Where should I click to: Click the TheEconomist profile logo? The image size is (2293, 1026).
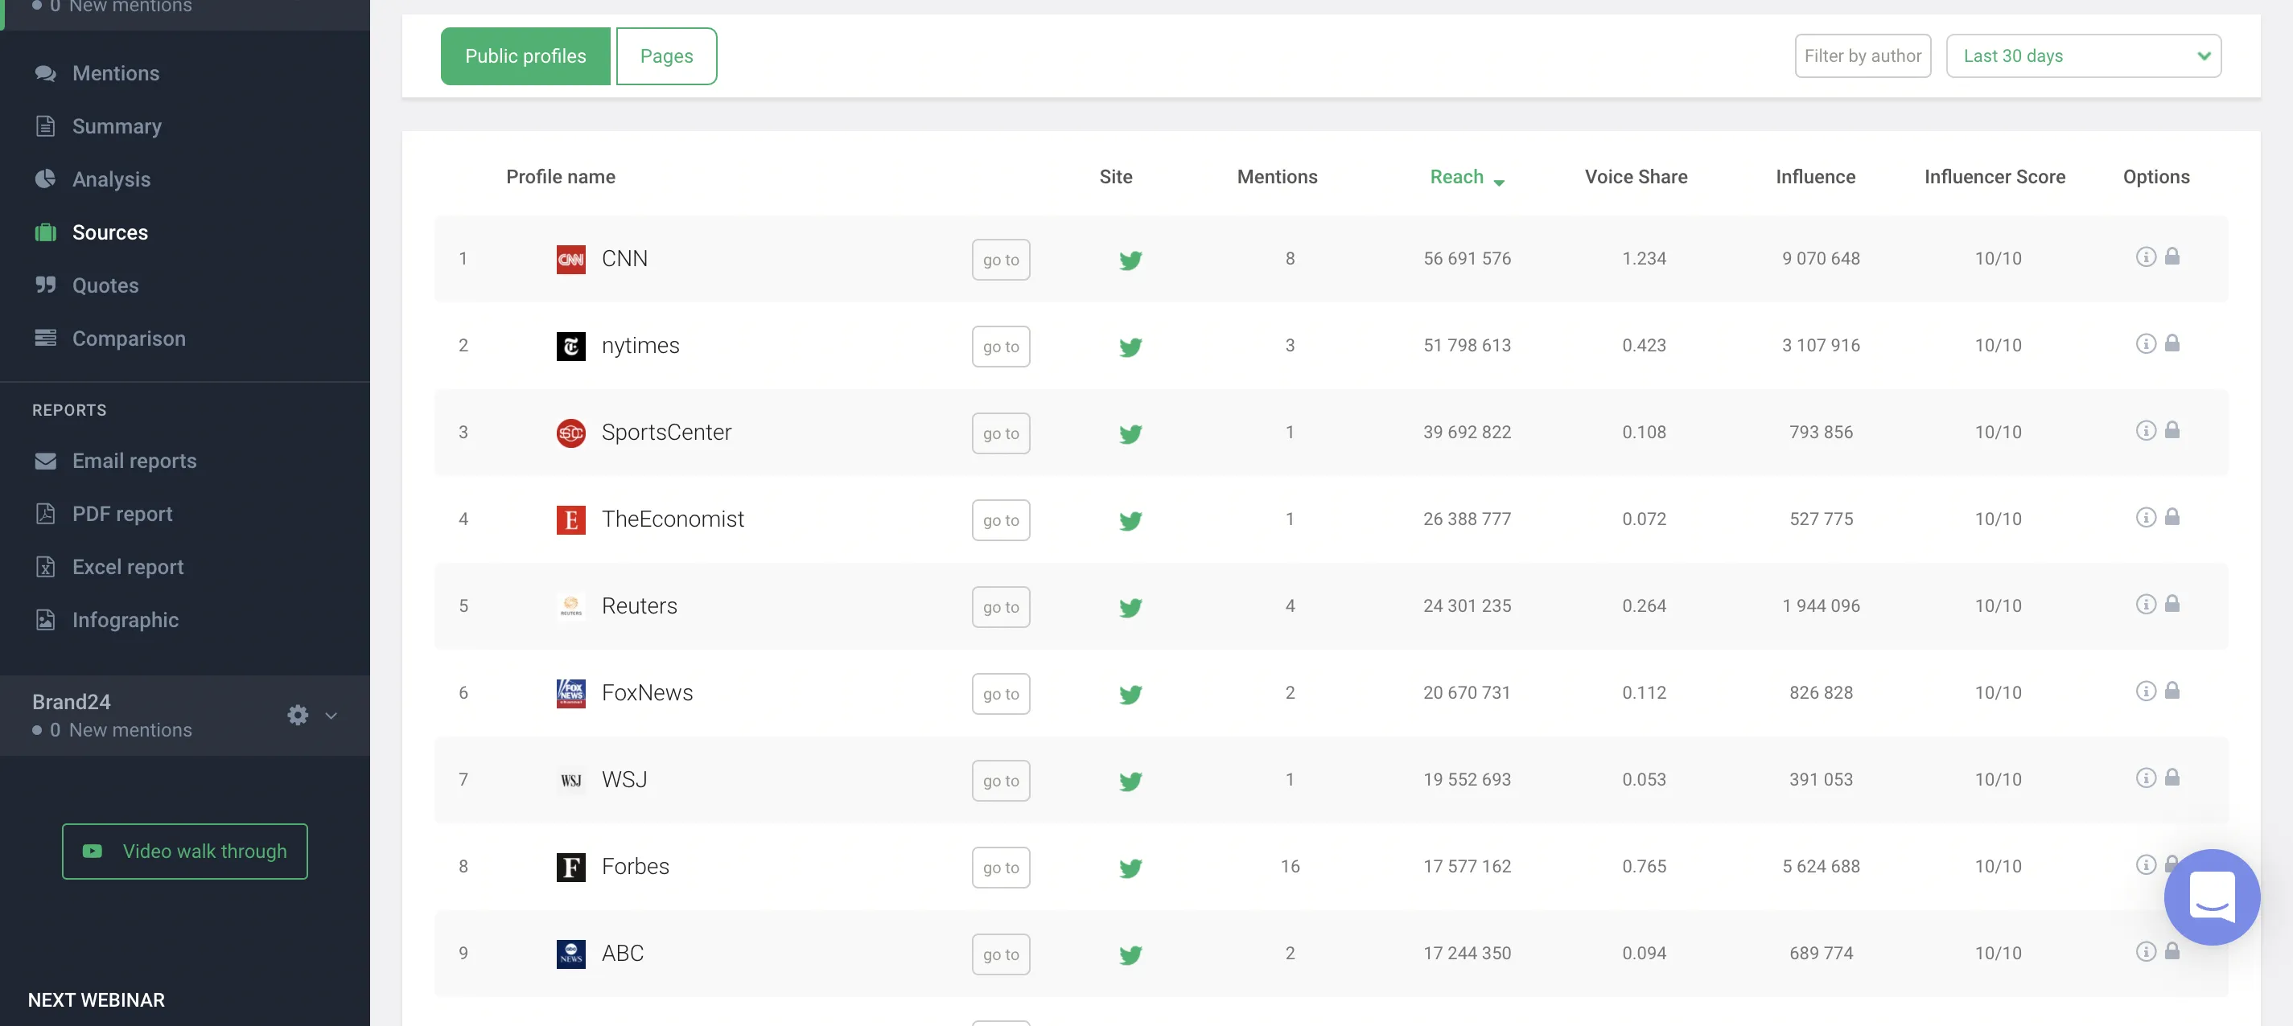tap(570, 519)
